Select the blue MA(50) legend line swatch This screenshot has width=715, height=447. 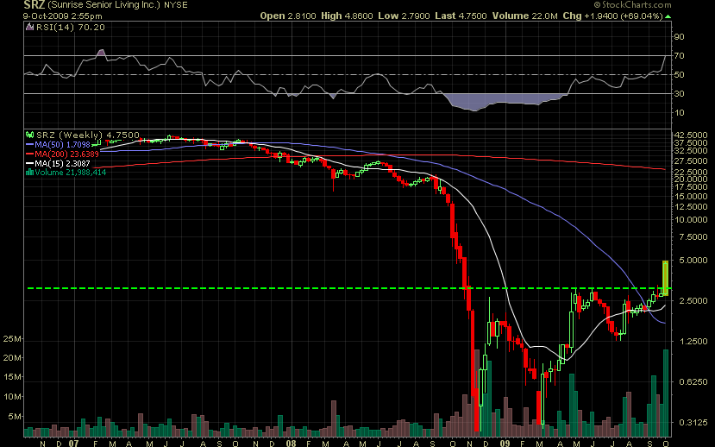[30, 145]
